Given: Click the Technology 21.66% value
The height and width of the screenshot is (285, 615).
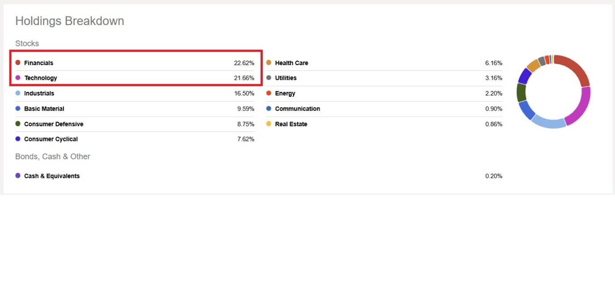Looking at the screenshot, I should pos(244,78).
